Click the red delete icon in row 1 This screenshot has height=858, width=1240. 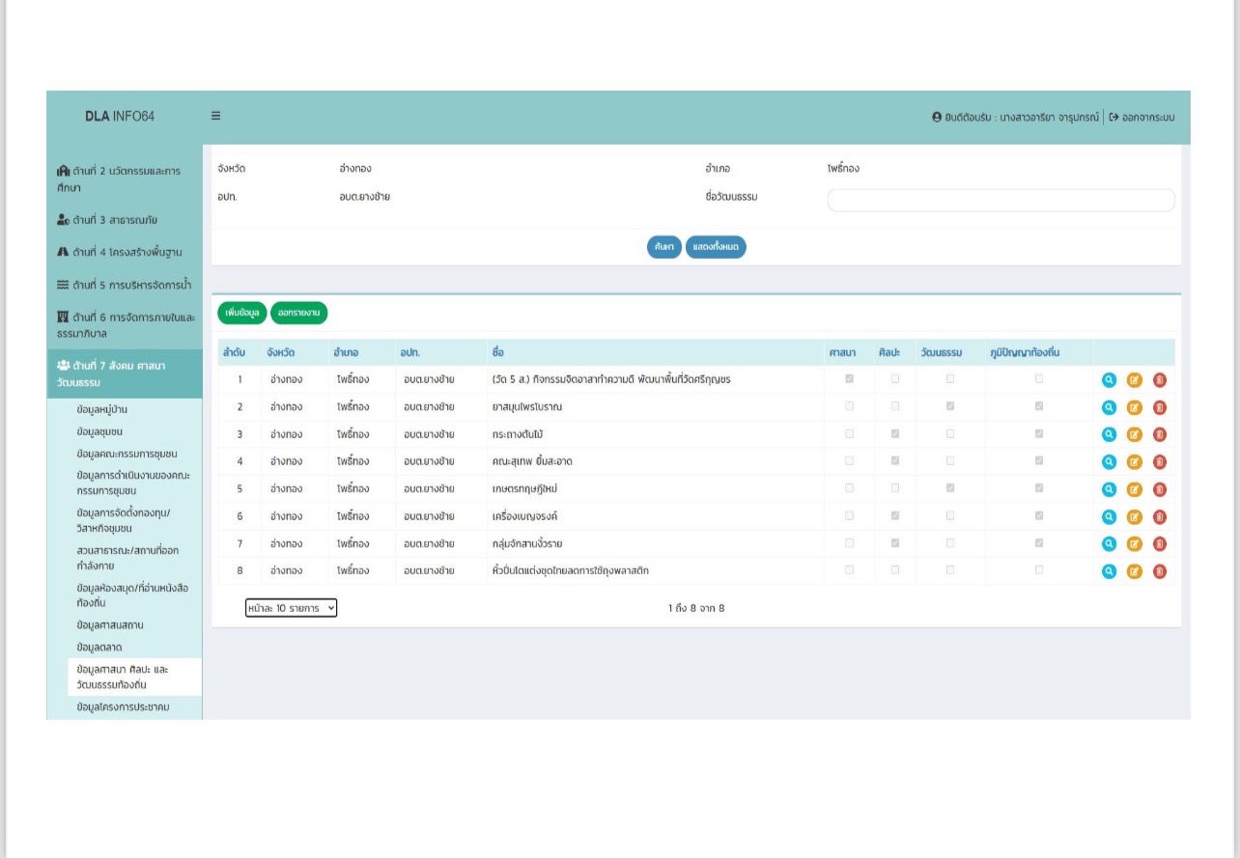pos(1160,379)
